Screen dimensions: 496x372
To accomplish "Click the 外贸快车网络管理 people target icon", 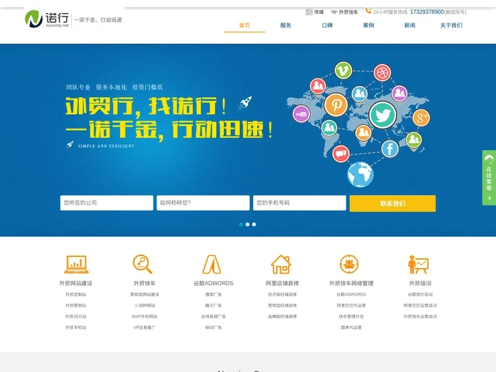I will 349,264.
